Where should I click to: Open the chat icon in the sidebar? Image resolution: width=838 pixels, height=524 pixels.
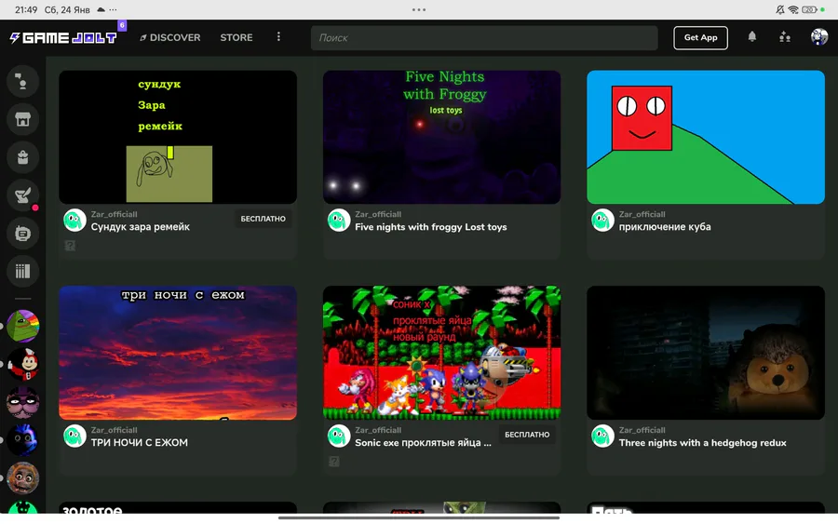22,81
